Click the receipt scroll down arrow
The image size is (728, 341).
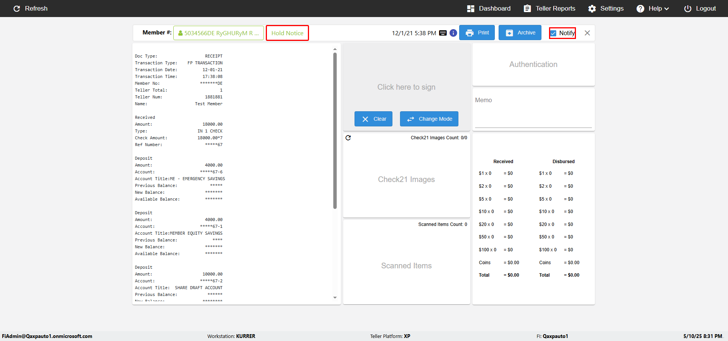coord(335,298)
